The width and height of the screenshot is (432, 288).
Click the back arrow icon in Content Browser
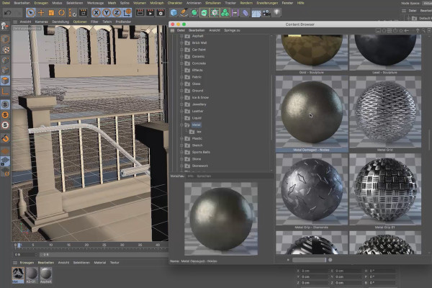pos(407,30)
